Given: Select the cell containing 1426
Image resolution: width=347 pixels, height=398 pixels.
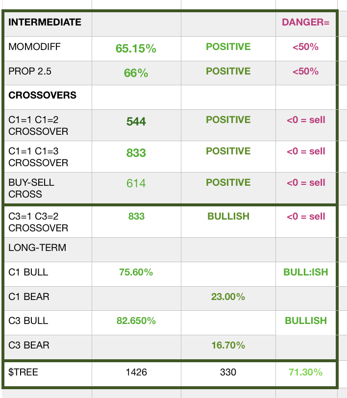Looking at the screenshot, I should 136,373.
